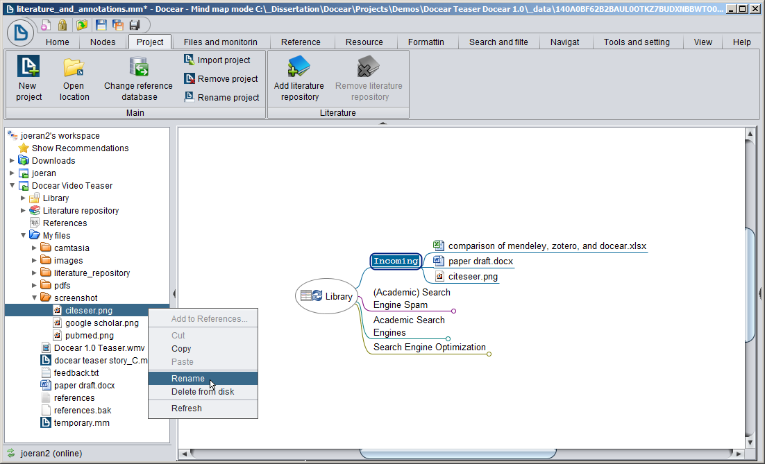Image resolution: width=765 pixels, height=464 pixels.
Task: Toggle the workspace panel with its collapse handle
Action: (174, 293)
